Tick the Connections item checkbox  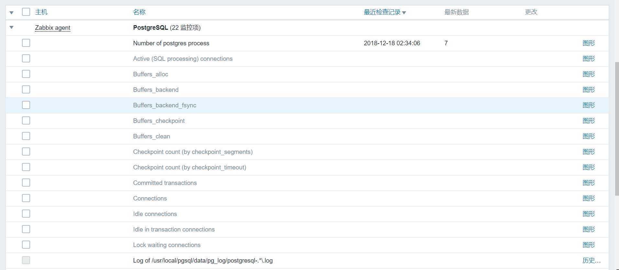[x=26, y=198]
